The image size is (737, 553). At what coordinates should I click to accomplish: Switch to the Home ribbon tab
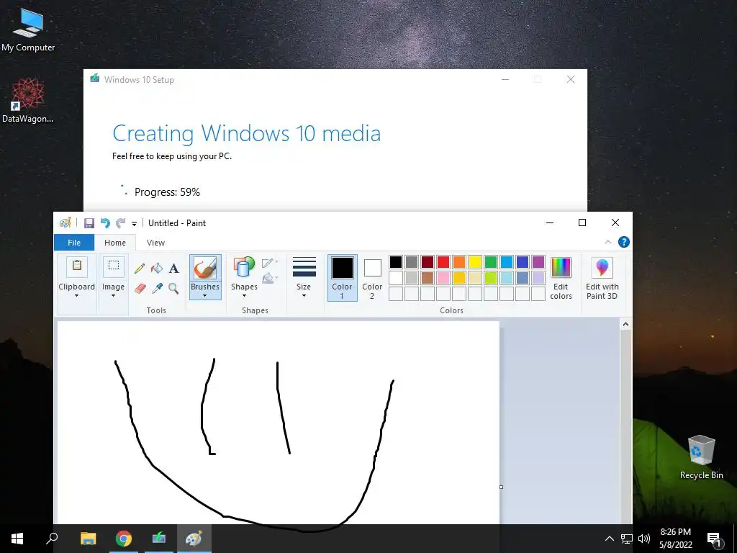point(115,243)
